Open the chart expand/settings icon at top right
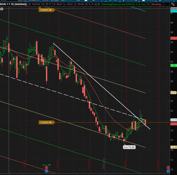 pos(173,4)
